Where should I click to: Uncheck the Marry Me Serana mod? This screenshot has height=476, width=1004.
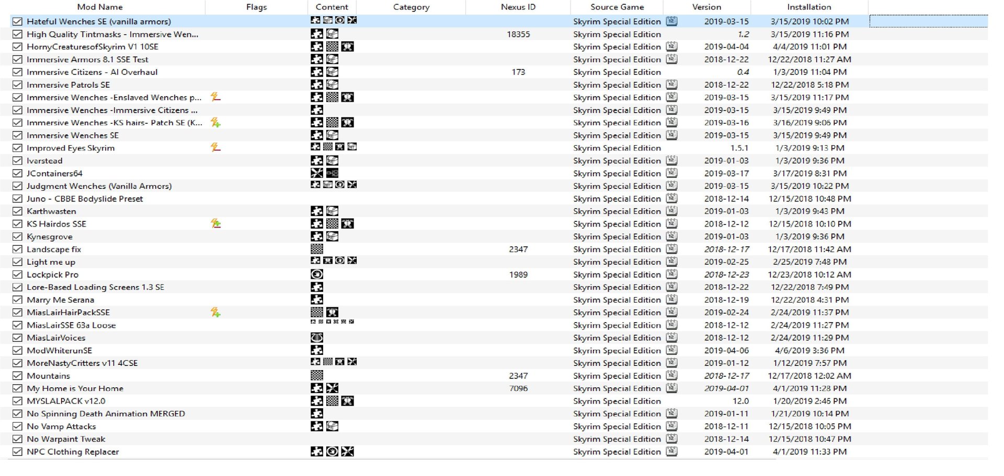click(x=17, y=300)
